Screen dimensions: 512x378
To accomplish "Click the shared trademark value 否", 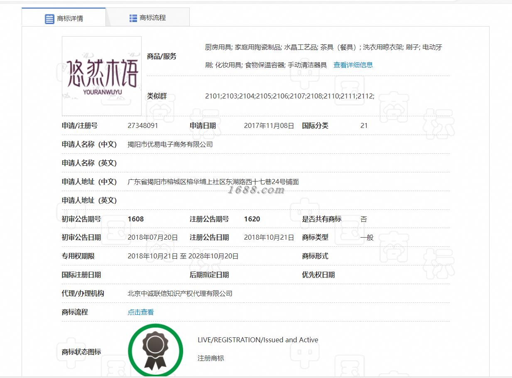I will pos(364,219).
